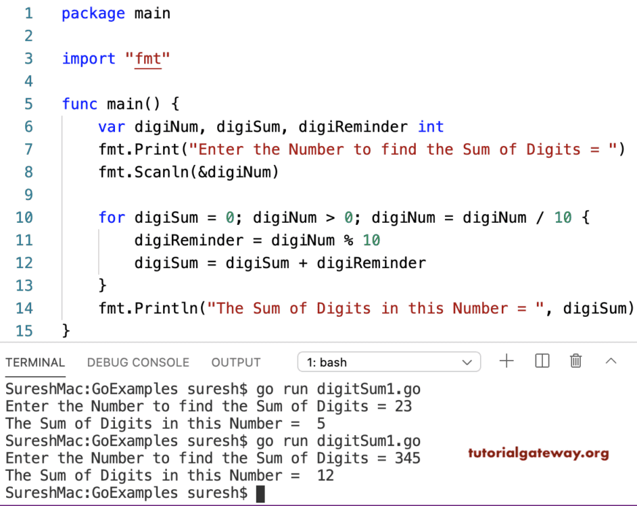The image size is (637, 506).
Task: Open the OUTPUT tab
Action: click(x=235, y=362)
